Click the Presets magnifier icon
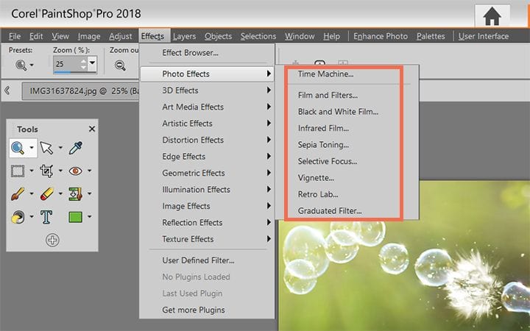Screen dimensions: 530x331 click(21, 65)
